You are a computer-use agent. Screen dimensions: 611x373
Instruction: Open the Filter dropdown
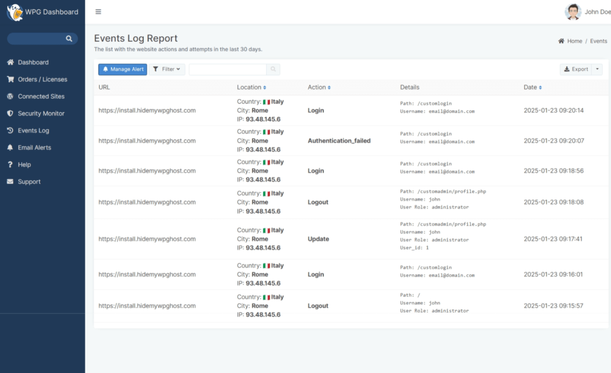pos(167,69)
